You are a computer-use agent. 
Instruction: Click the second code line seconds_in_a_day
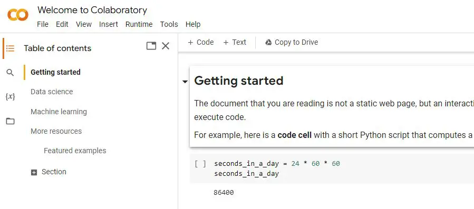coord(246,174)
